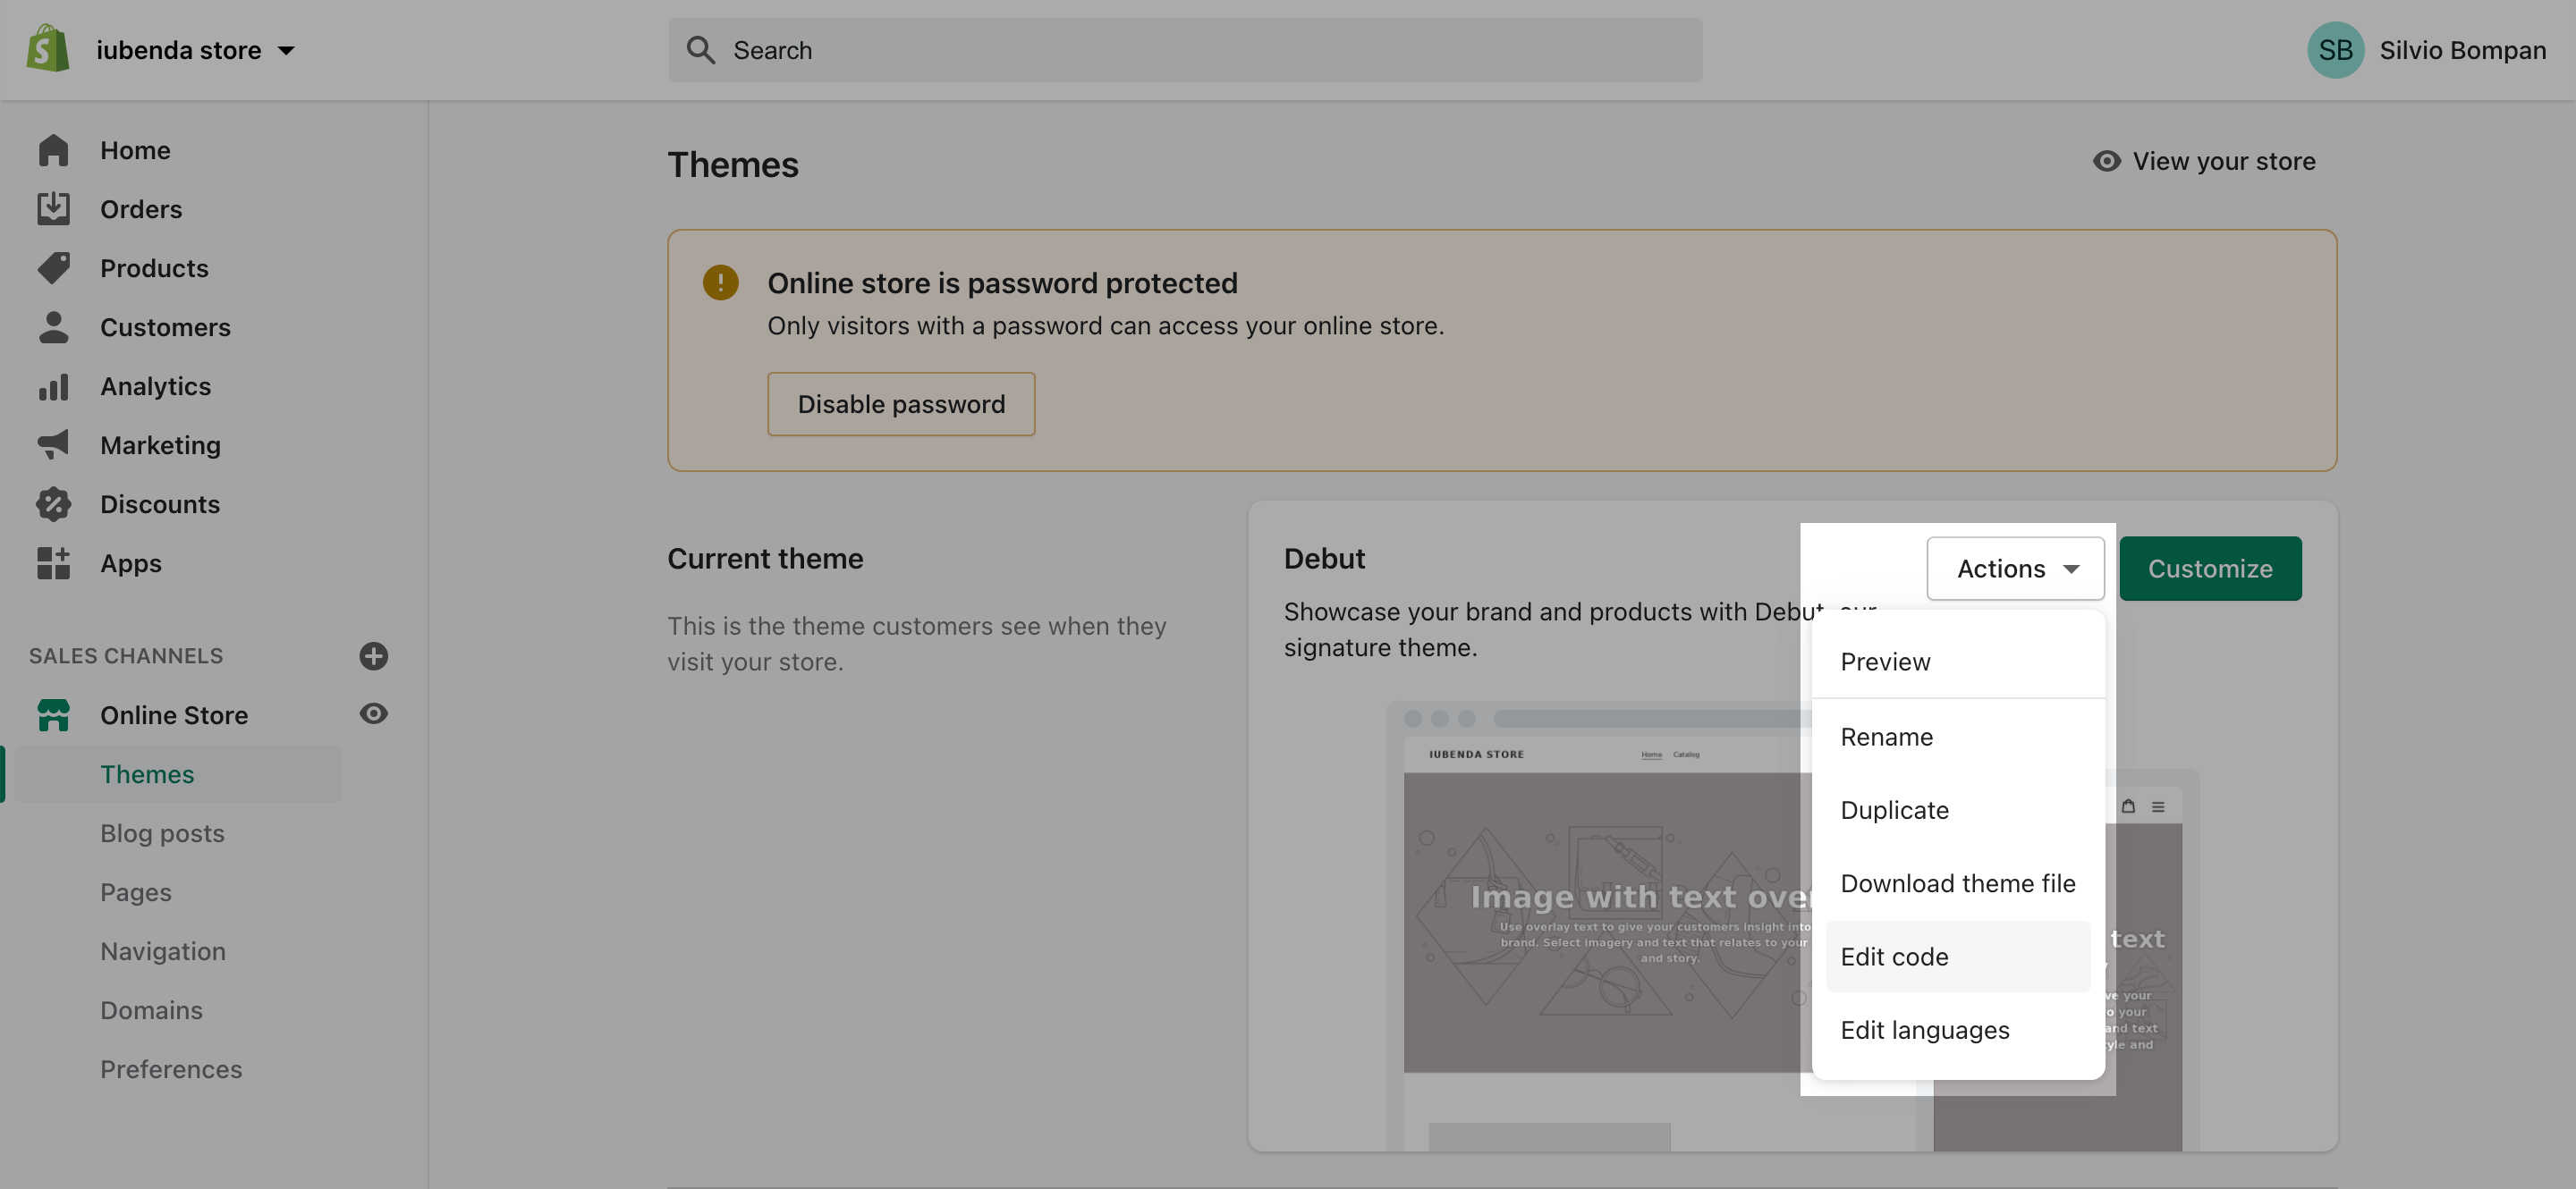2576x1189 pixels.
Task: Click the Marketing megaphone icon
Action: coord(53,444)
